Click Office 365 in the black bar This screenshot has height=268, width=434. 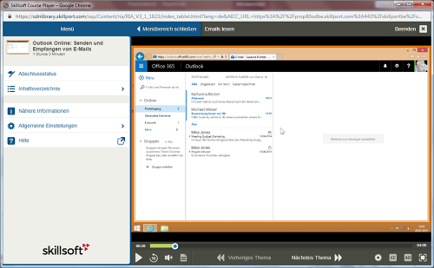[163, 66]
